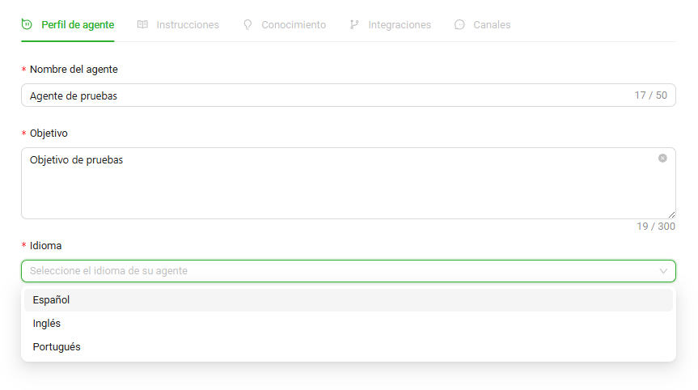Click the Canales chat bubble icon
Image resolution: width=698 pixels, height=390 pixels.
pyautogui.click(x=459, y=25)
